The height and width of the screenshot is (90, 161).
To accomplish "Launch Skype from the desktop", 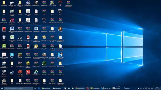I will pyautogui.click(x=12, y=54).
